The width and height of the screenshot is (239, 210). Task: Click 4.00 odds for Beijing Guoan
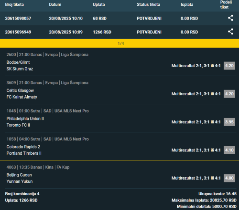pyautogui.click(x=229, y=178)
